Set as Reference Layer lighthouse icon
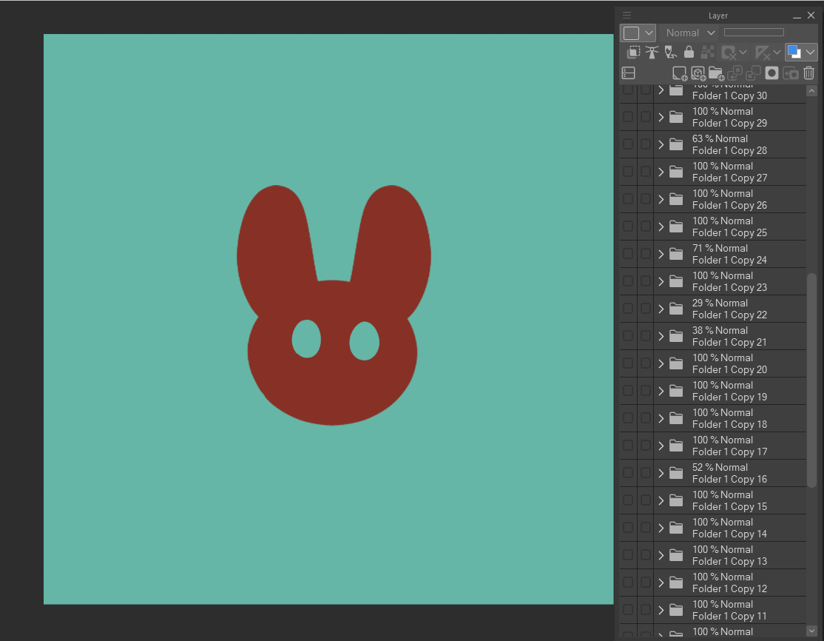The height and width of the screenshot is (641, 824). 652,52
